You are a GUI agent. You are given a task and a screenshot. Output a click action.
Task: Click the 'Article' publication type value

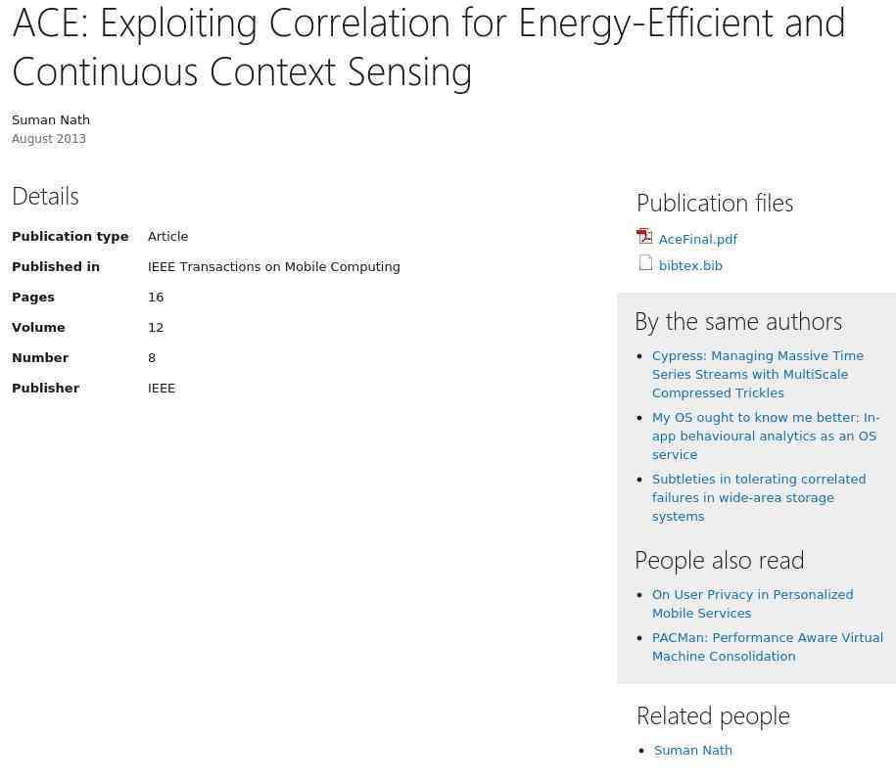[167, 237]
